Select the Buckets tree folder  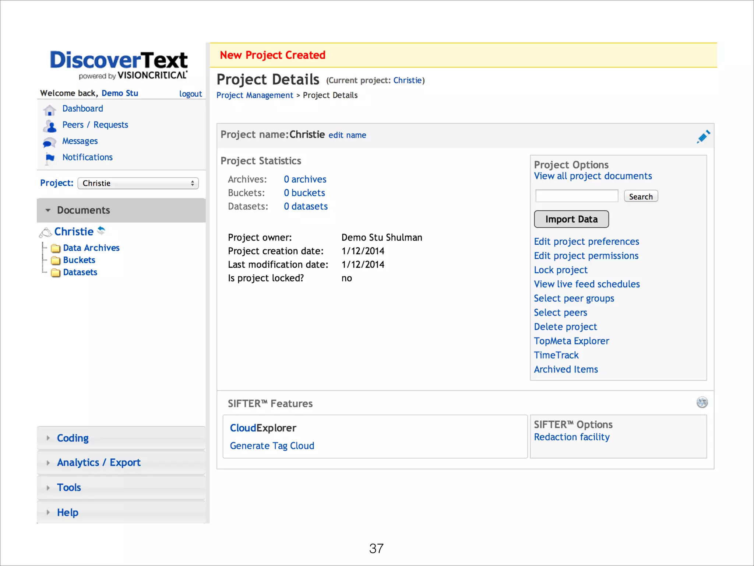(x=79, y=260)
